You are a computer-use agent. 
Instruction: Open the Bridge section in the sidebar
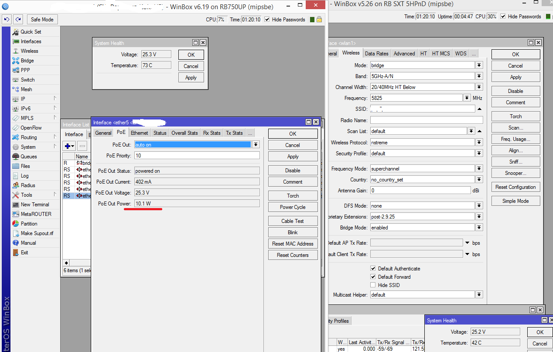pos(27,61)
